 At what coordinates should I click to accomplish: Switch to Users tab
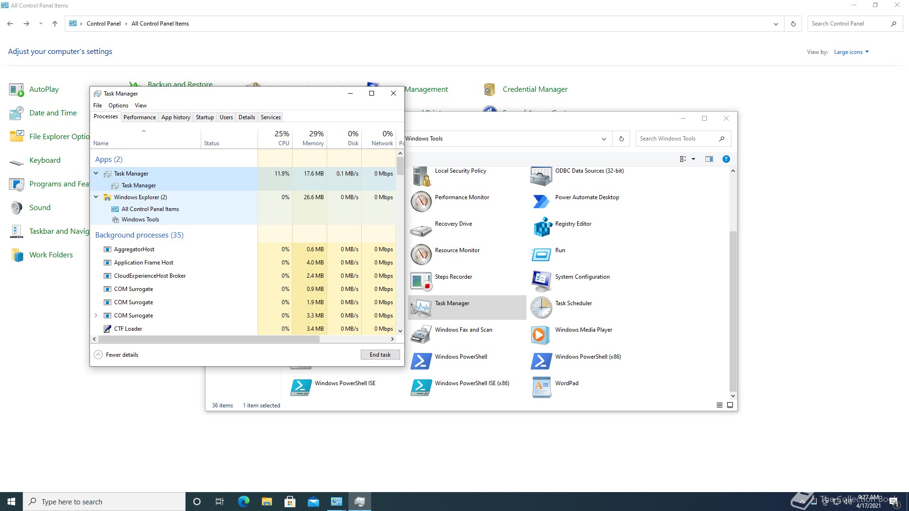coord(226,117)
